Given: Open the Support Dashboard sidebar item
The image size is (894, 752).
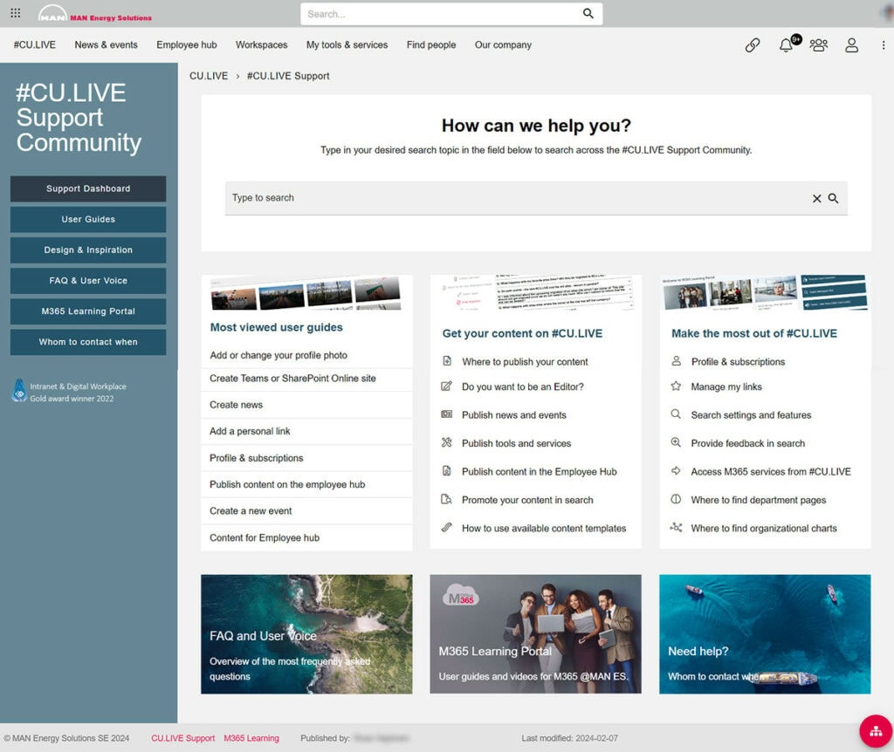Looking at the screenshot, I should click(87, 188).
